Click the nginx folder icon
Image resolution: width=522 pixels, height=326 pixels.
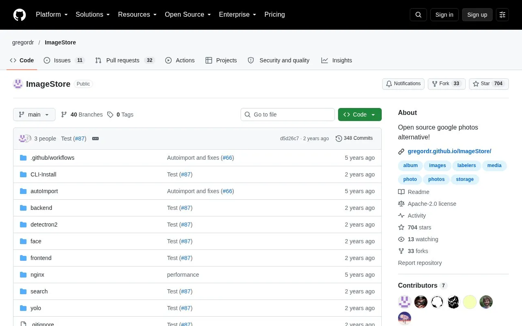coord(23,275)
